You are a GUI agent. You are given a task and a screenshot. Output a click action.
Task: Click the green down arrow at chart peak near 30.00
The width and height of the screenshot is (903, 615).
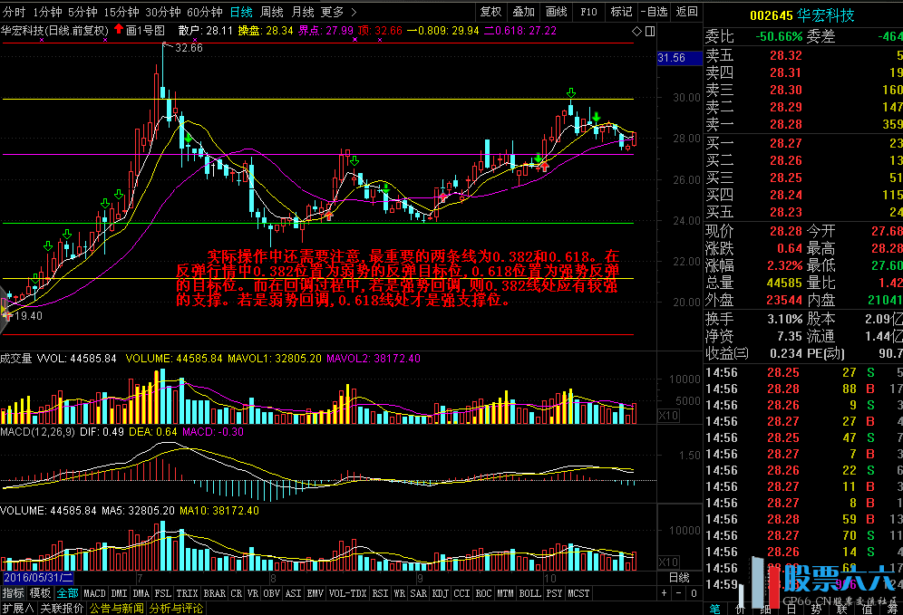coord(570,93)
